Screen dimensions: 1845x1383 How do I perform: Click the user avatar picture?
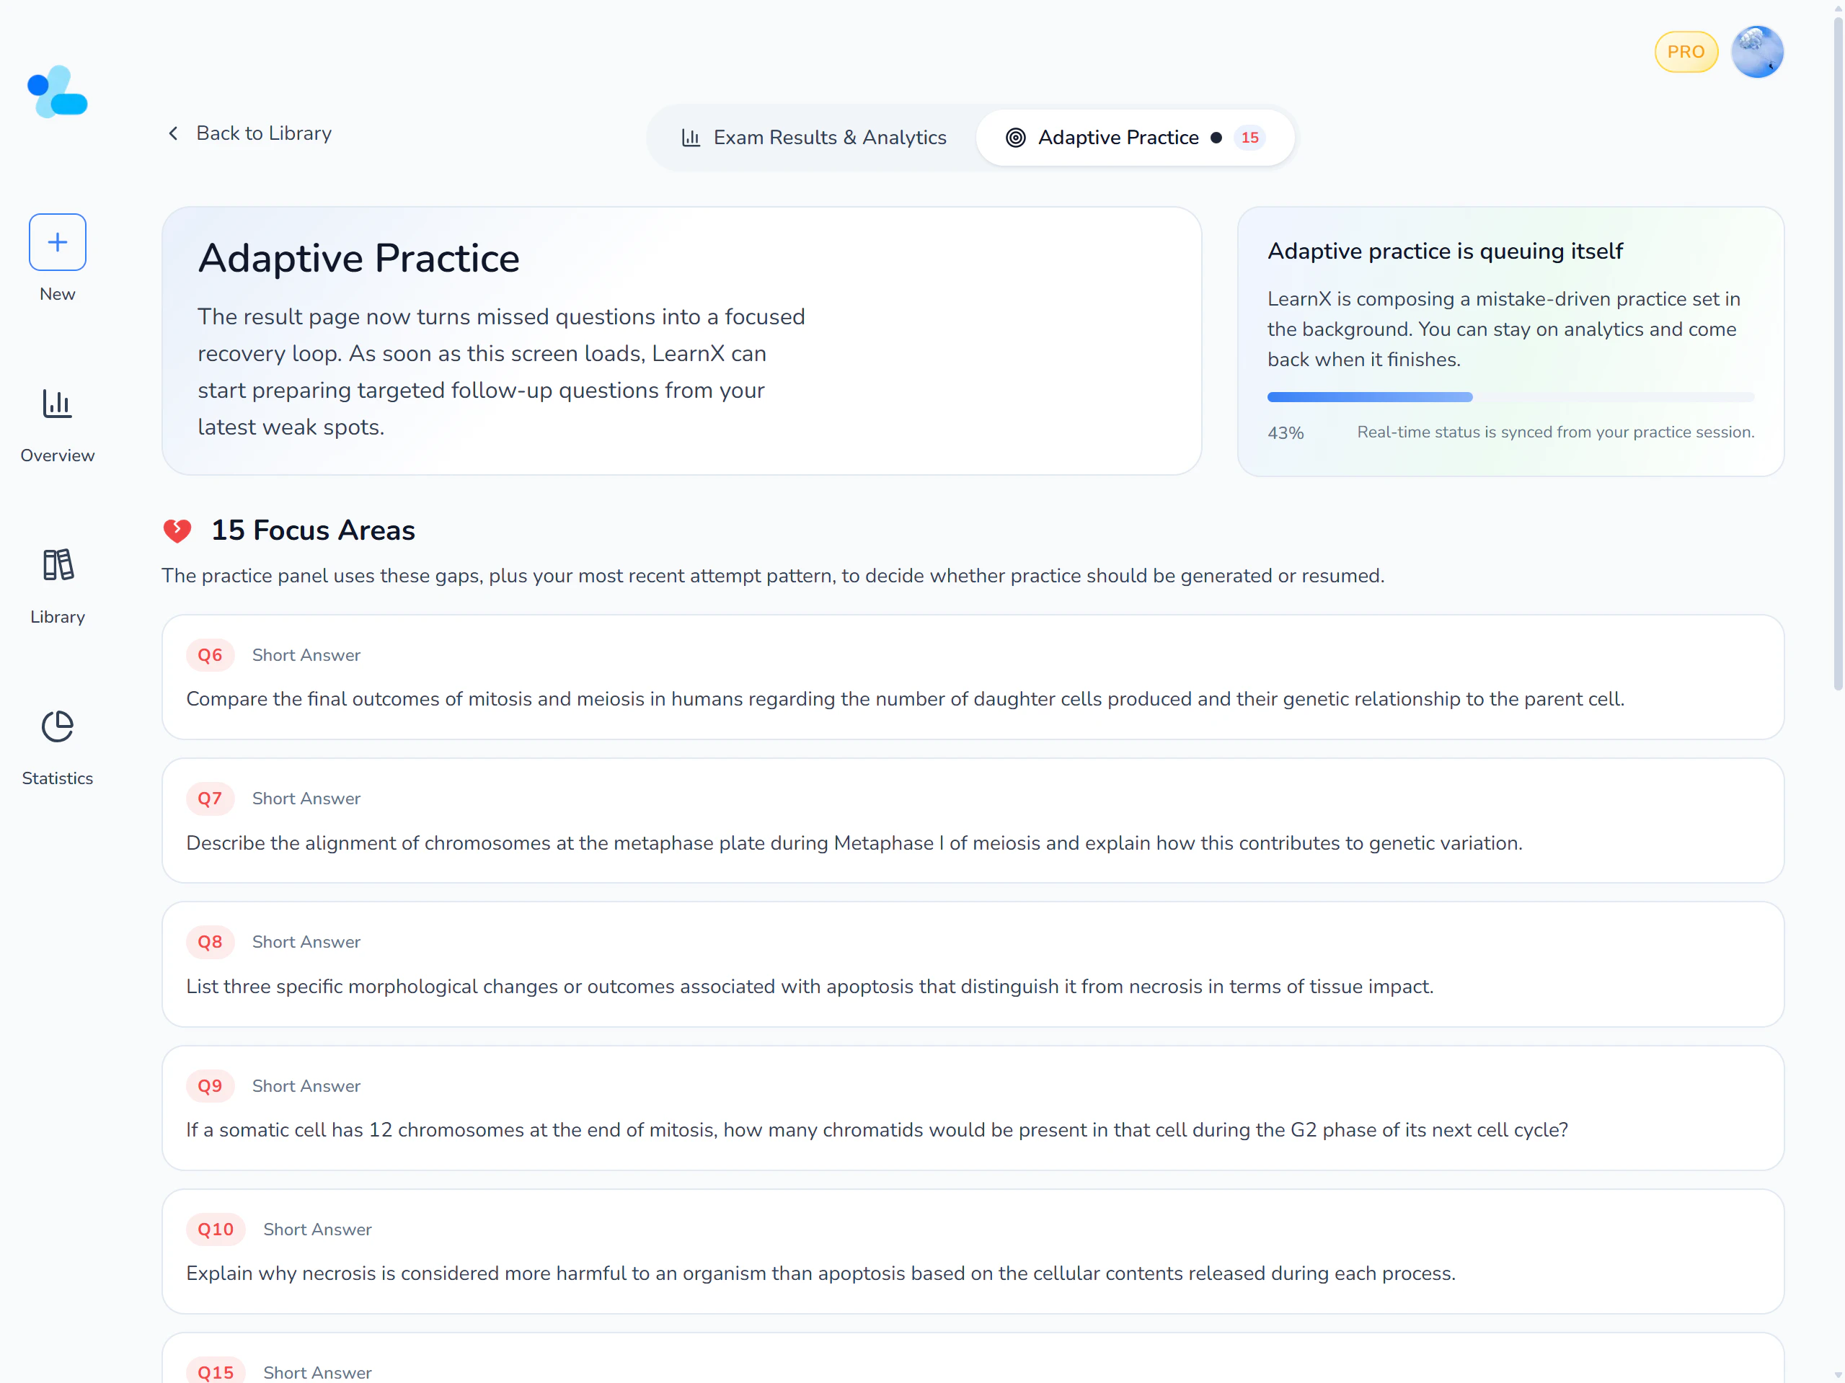[x=1756, y=52]
